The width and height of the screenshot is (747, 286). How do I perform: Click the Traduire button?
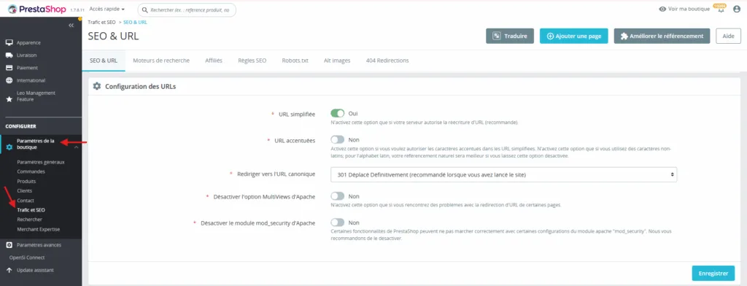510,36
